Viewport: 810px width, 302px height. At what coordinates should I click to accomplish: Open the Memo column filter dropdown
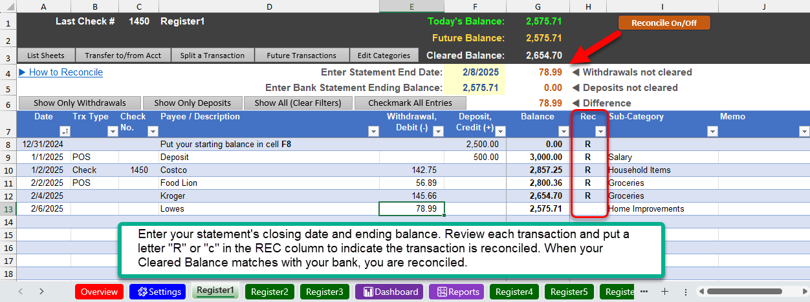(x=804, y=131)
